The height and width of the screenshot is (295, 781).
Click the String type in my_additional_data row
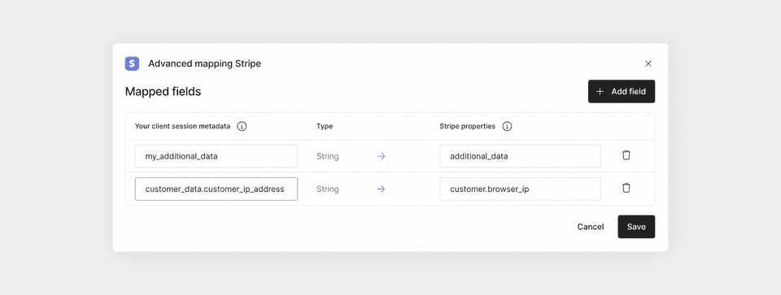(x=327, y=156)
